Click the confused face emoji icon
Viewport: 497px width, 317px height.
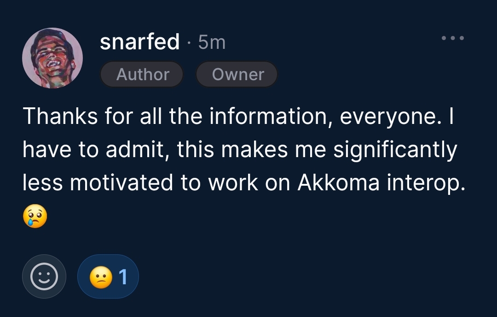coord(101,277)
